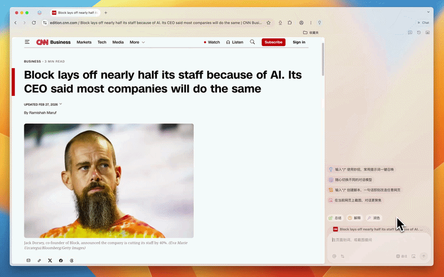Viewport: 444px width, 277px height.
Task: Click the 总结 (summarize) chip
Action: click(x=335, y=218)
